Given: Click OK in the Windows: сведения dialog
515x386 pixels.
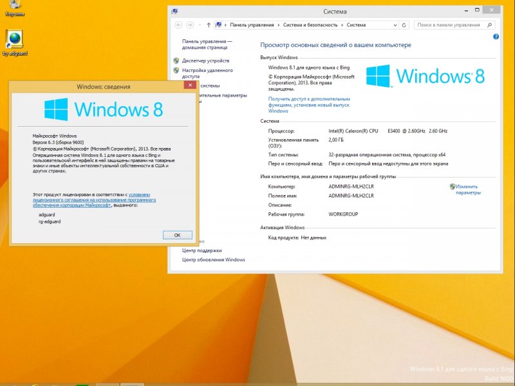Looking at the screenshot, I should point(178,235).
